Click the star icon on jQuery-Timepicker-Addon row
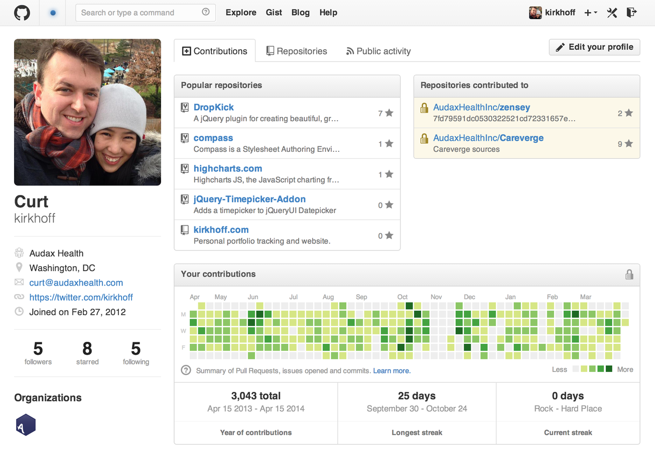This screenshot has height=451, width=655. pos(389,205)
